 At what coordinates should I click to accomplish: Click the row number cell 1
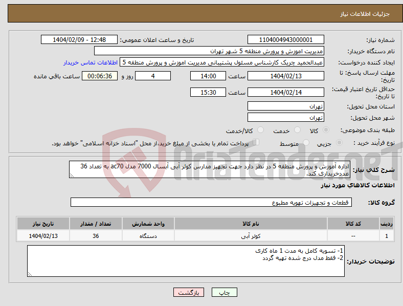[x=387, y=236]
